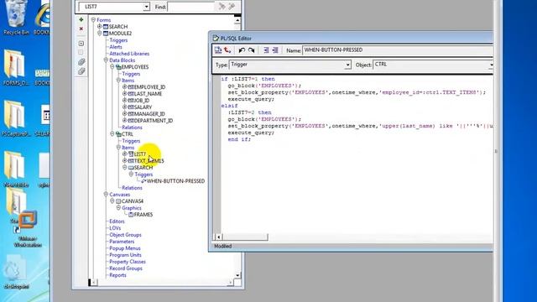Select the Reports node
This screenshot has width=537, height=302.
[117, 275]
